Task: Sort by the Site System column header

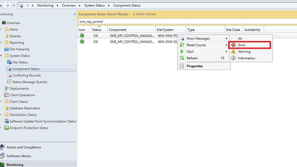Action: pos(171,30)
